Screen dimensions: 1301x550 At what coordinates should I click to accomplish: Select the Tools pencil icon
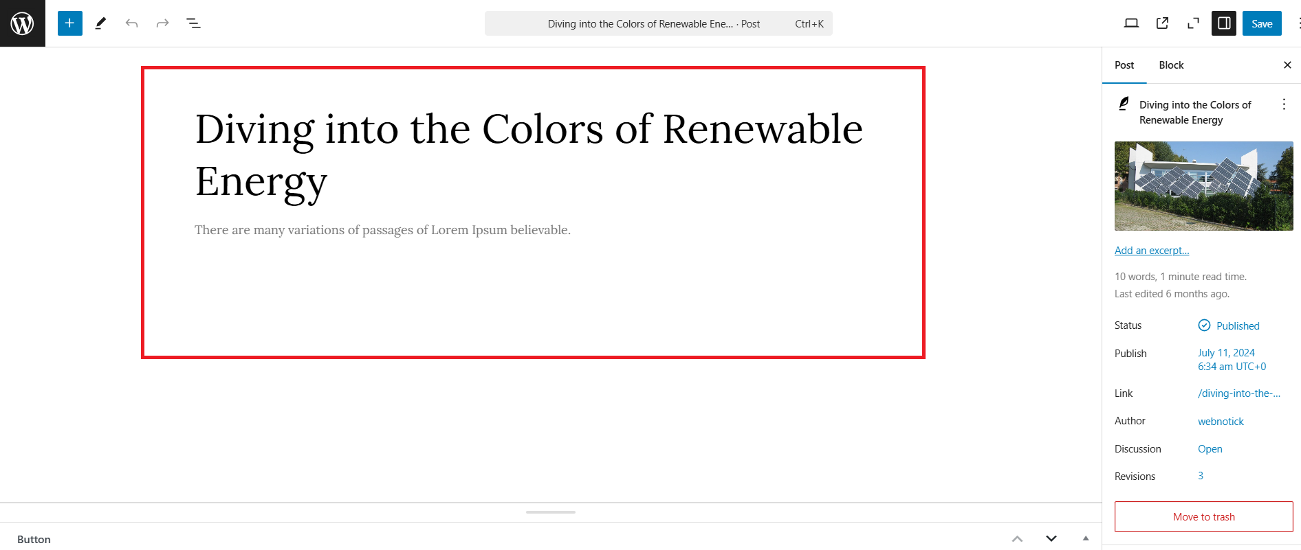tap(100, 23)
